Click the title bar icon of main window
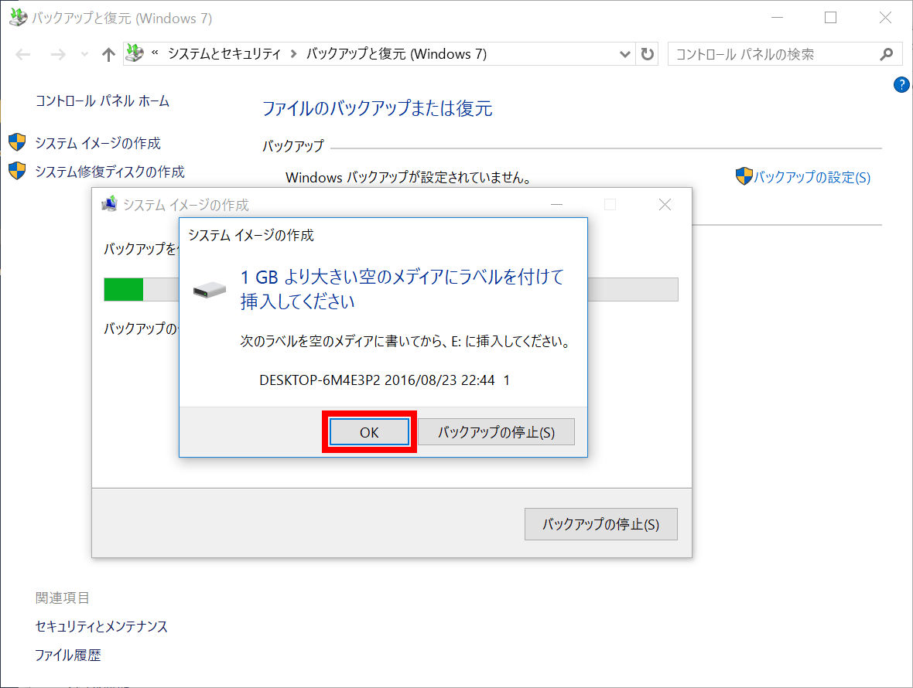The height and width of the screenshot is (688, 913). click(18, 18)
